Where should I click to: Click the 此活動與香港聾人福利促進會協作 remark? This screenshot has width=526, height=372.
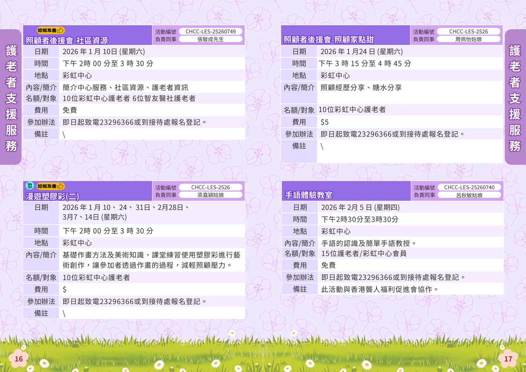(x=380, y=289)
